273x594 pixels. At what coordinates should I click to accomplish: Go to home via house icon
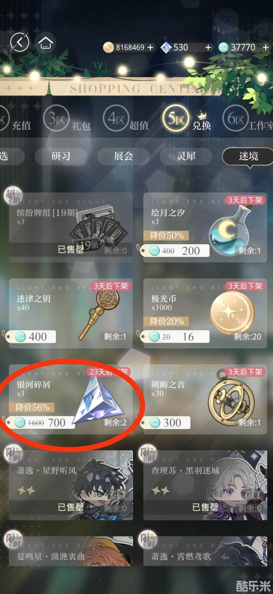point(45,42)
